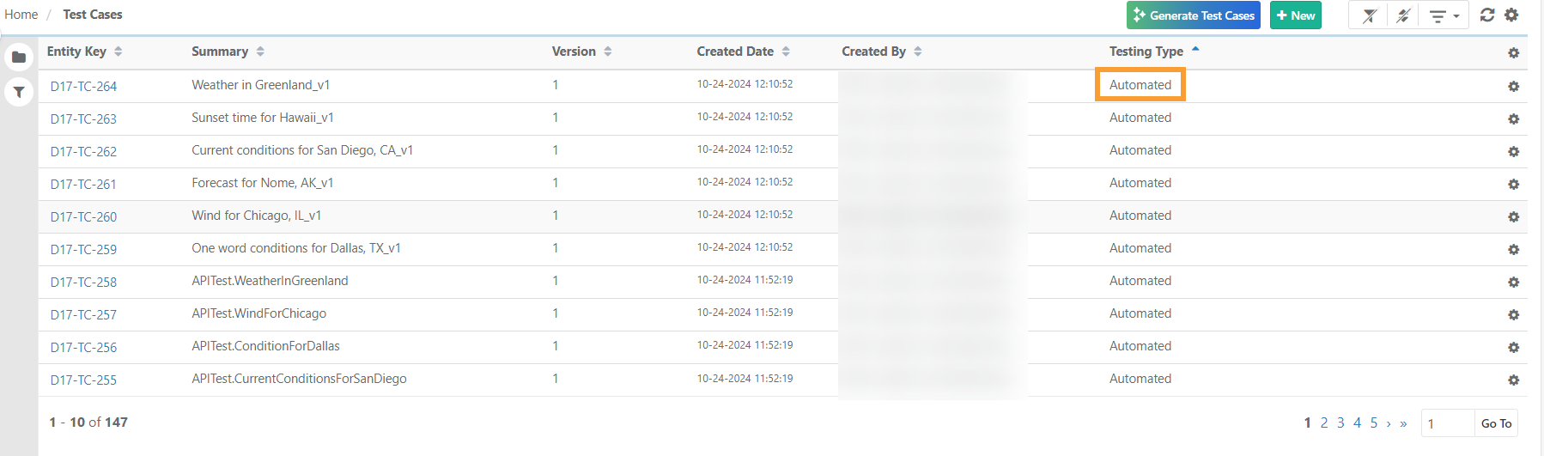Open row gear for D17-TC-260

(x=1513, y=217)
